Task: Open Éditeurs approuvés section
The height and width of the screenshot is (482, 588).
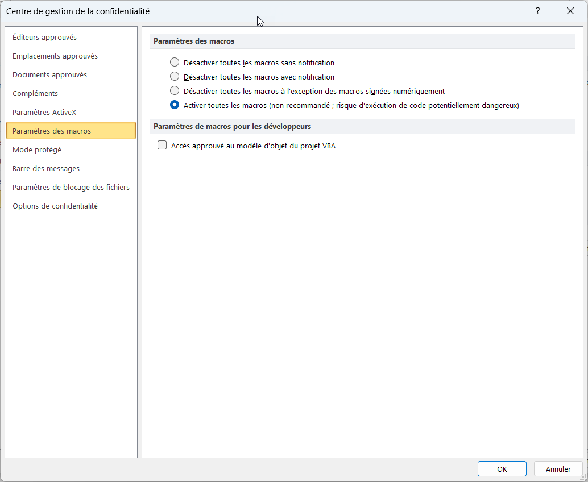Action: (x=44, y=38)
